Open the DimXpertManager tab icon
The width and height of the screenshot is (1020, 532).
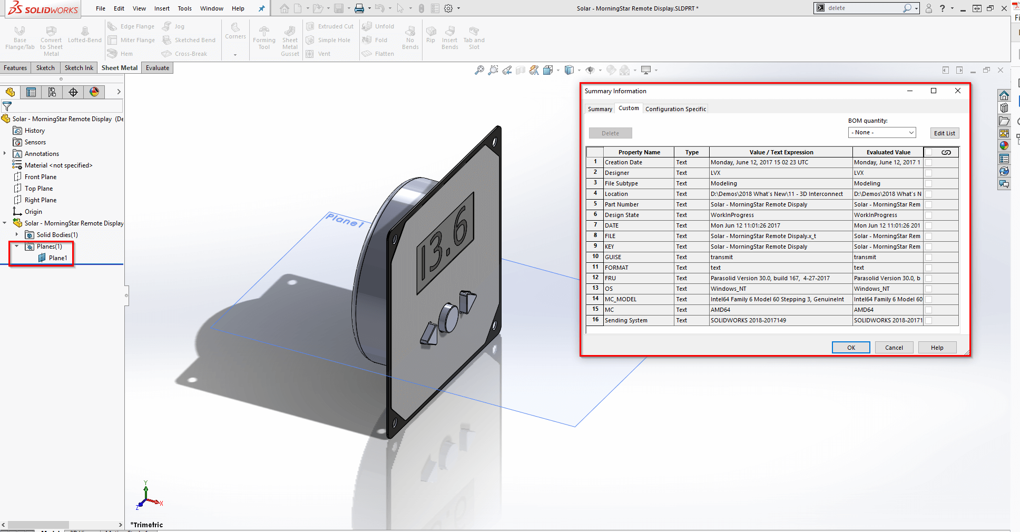73,92
